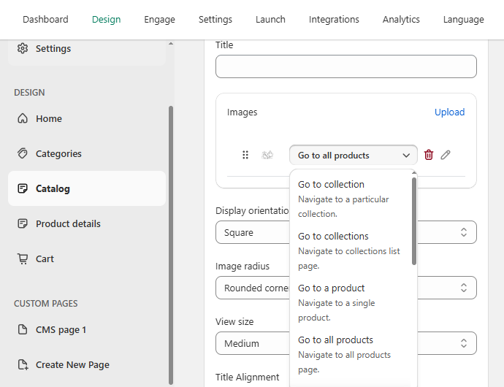Click the Settings gear icon in sidebar

(23, 48)
